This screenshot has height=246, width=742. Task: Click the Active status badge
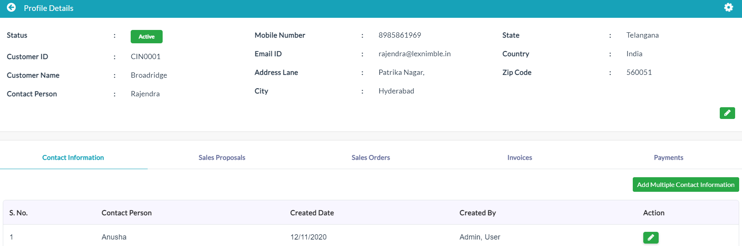click(146, 36)
